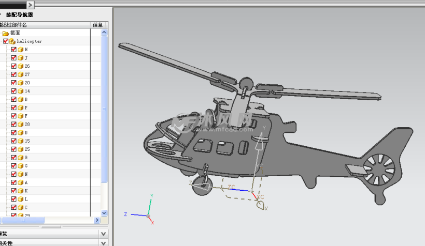Screen dimensions: 425x246
Task: Click the tree's scroll-up arrow
Action: [104, 33]
